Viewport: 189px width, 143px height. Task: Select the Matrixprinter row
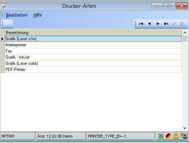pyautogui.click(x=93, y=45)
